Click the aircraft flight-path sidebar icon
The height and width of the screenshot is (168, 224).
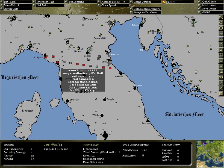tap(221, 55)
